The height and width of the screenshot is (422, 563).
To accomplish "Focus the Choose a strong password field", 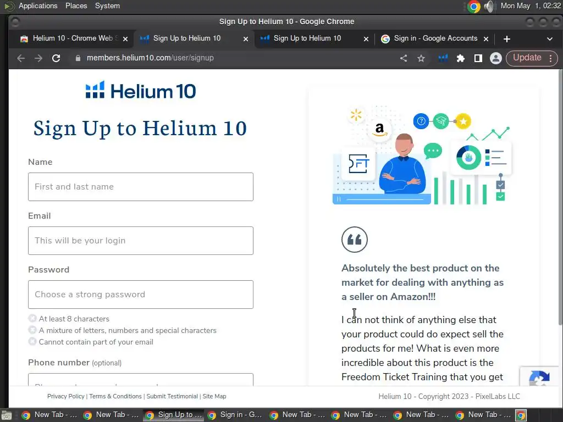I will (141, 295).
